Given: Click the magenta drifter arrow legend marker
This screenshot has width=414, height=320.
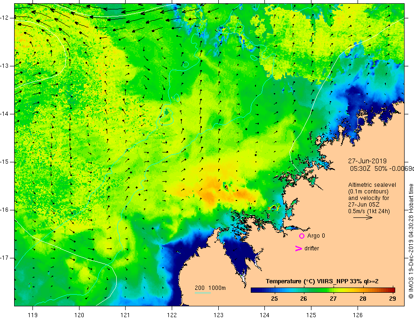Looking at the screenshot, I should click(298, 248).
